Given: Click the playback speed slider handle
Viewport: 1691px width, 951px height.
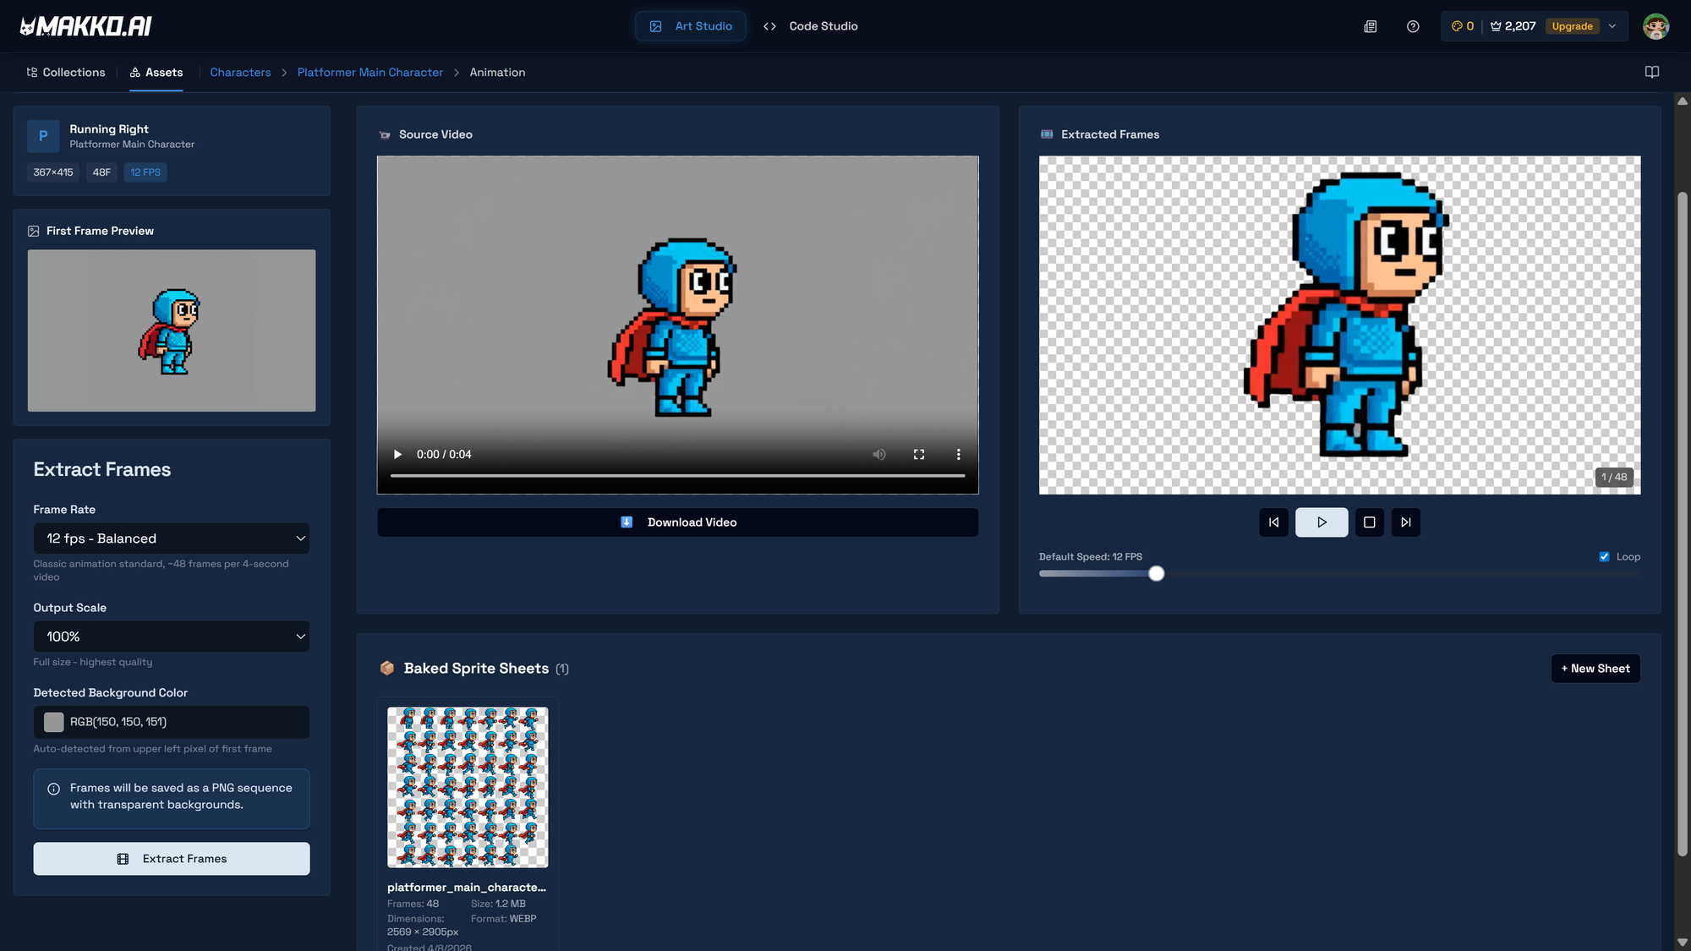Looking at the screenshot, I should (x=1157, y=574).
